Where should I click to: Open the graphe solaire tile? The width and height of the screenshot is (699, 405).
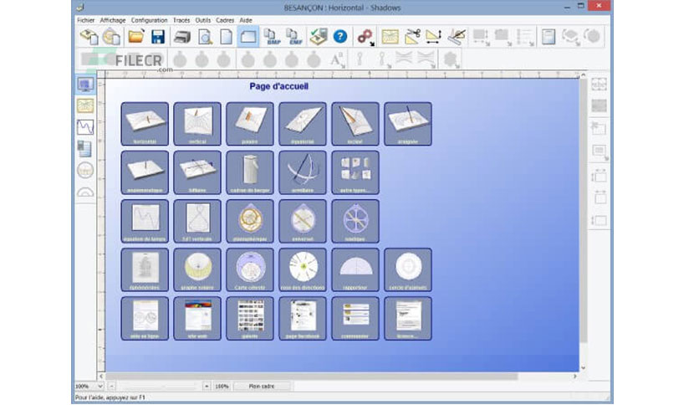pos(197,269)
